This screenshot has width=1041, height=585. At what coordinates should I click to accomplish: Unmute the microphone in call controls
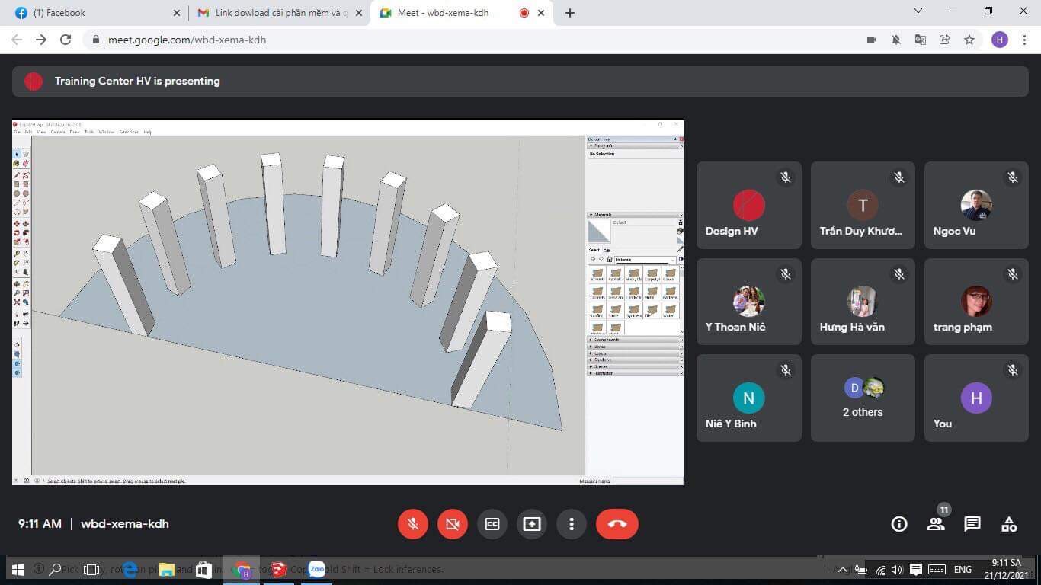pos(413,524)
